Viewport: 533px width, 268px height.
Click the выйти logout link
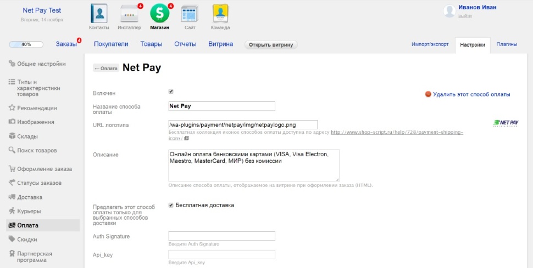465,16
